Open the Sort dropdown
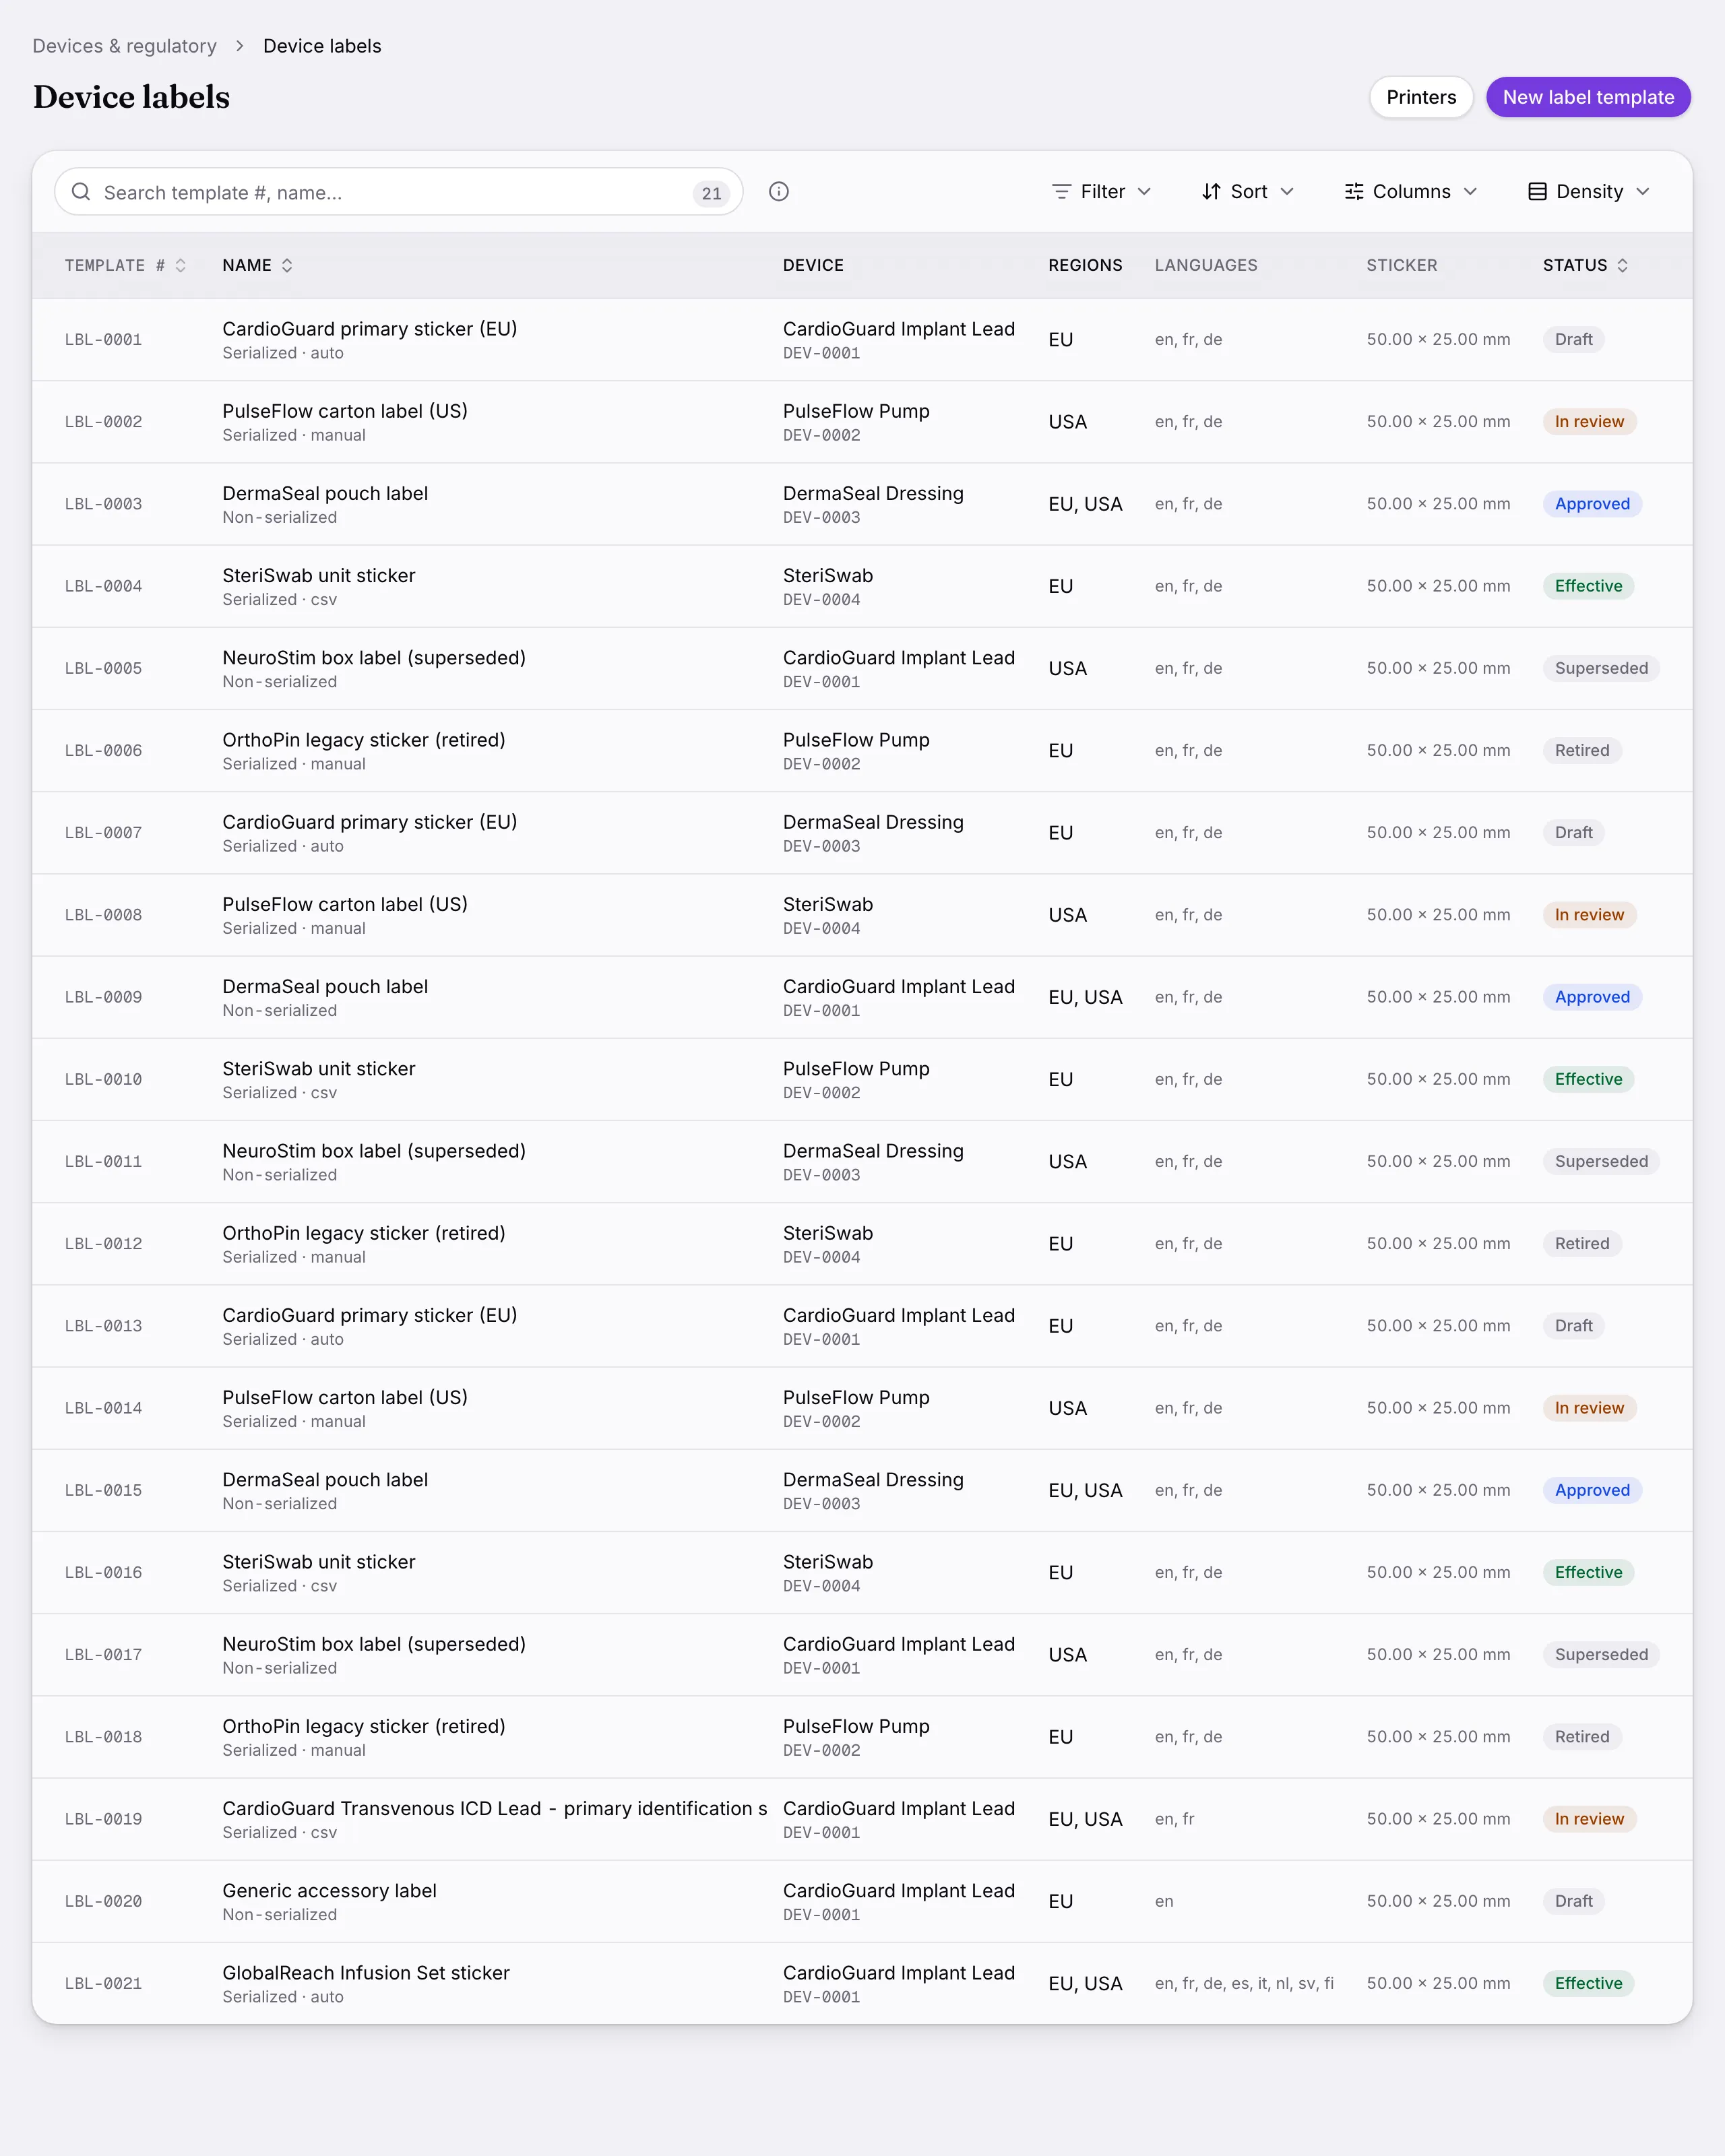 [1248, 191]
